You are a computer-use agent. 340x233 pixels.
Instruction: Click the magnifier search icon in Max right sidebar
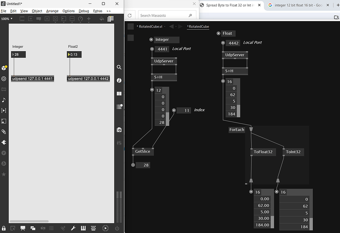point(119,67)
